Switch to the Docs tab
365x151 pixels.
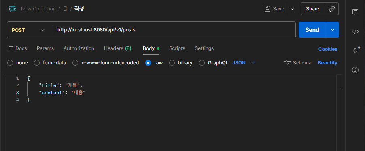tap(18, 48)
